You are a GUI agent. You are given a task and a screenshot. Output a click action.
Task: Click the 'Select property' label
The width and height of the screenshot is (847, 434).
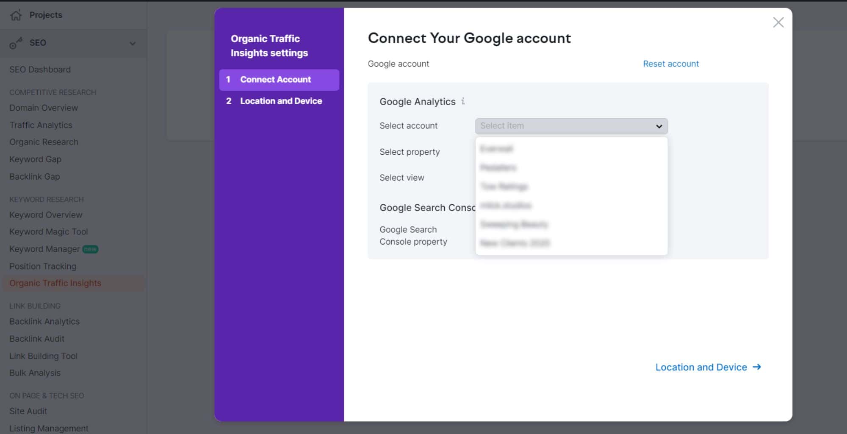click(410, 152)
